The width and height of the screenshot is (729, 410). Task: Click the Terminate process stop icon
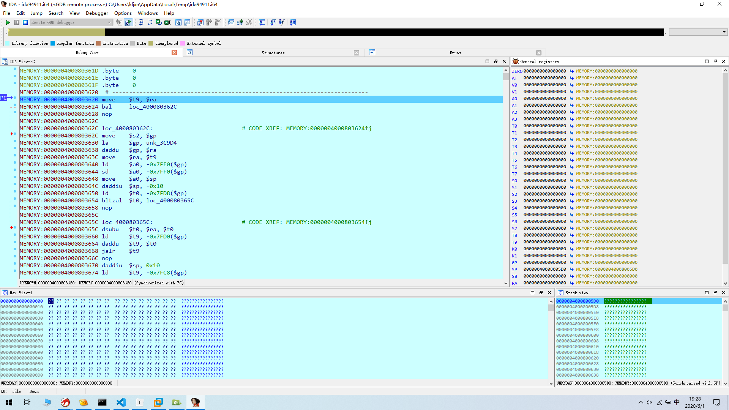(x=25, y=22)
